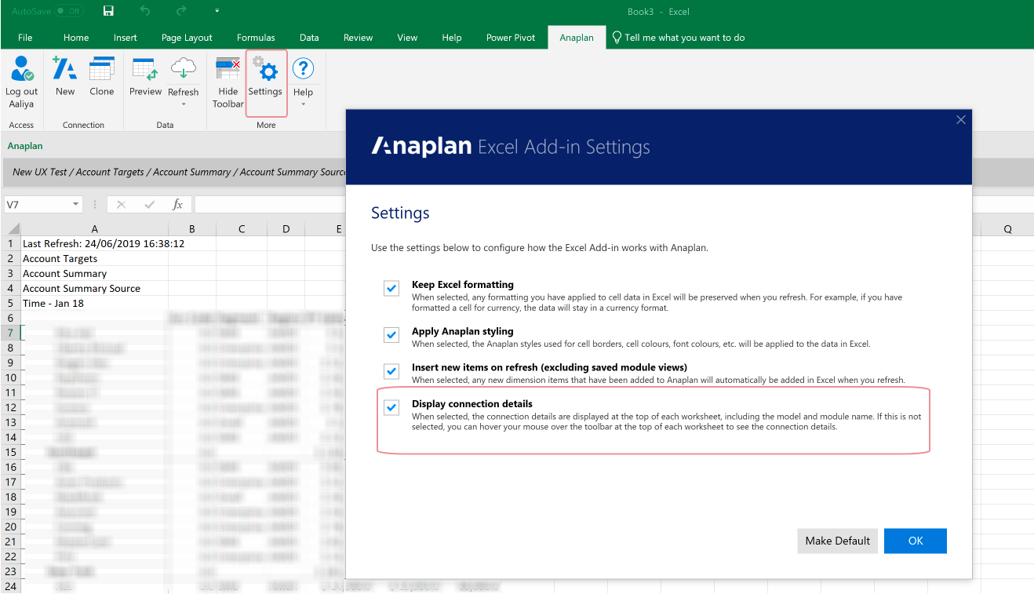Redo the last action
The width and height of the screenshot is (1034, 594).
181,11
